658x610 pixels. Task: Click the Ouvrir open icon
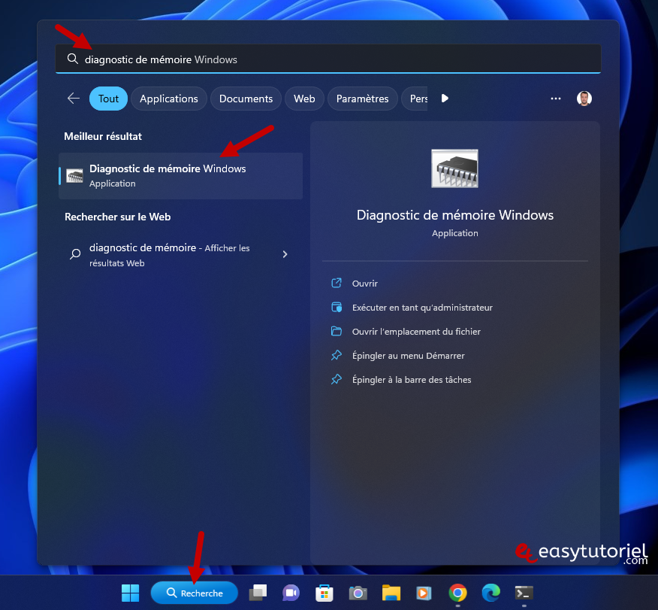(337, 283)
